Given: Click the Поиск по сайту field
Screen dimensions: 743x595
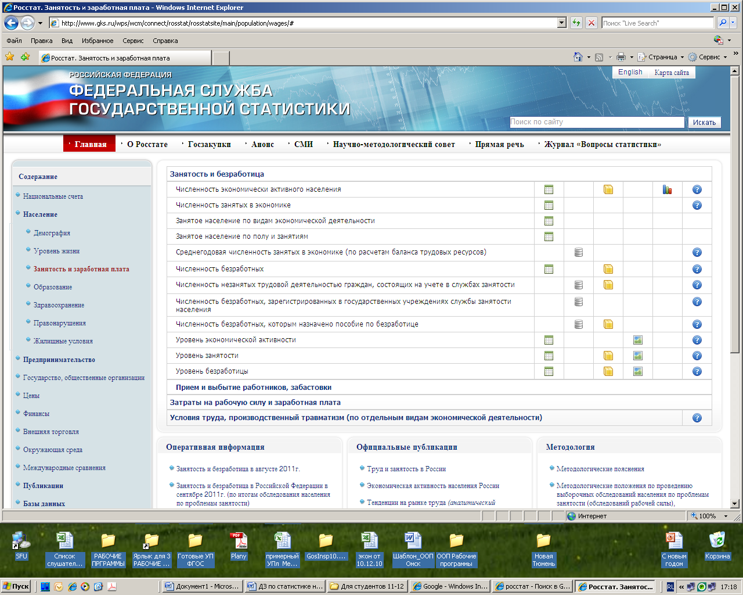Looking at the screenshot, I should click(597, 122).
